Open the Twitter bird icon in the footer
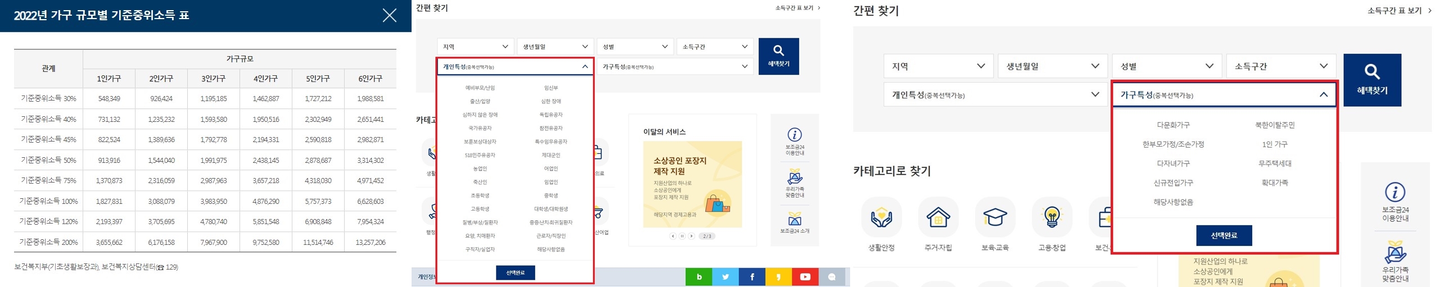Image resolution: width=1436 pixels, height=287 pixels. tap(725, 277)
